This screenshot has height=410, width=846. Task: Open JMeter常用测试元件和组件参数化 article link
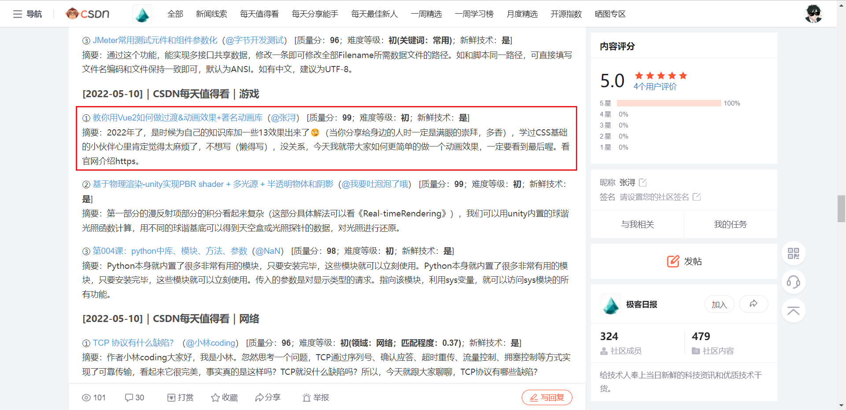click(x=155, y=40)
